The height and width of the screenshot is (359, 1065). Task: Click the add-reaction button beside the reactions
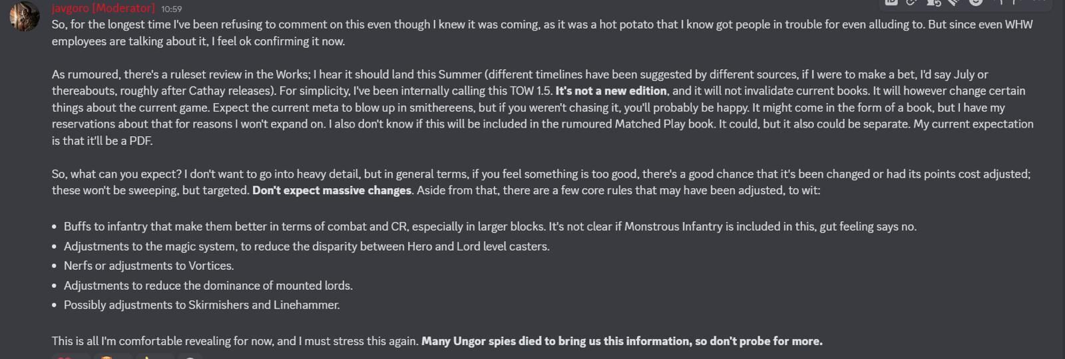pyautogui.click(x=190, y=356)
